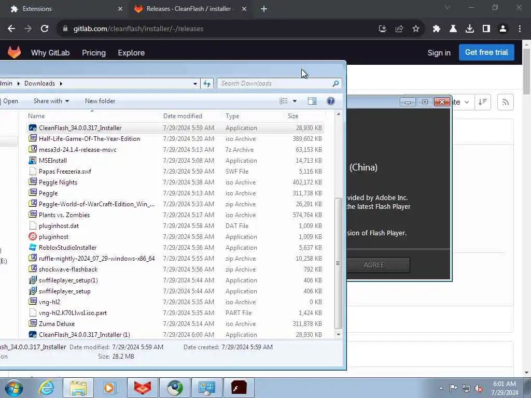
Task: Sort by Type column header
Action: [x=254, y=116]
